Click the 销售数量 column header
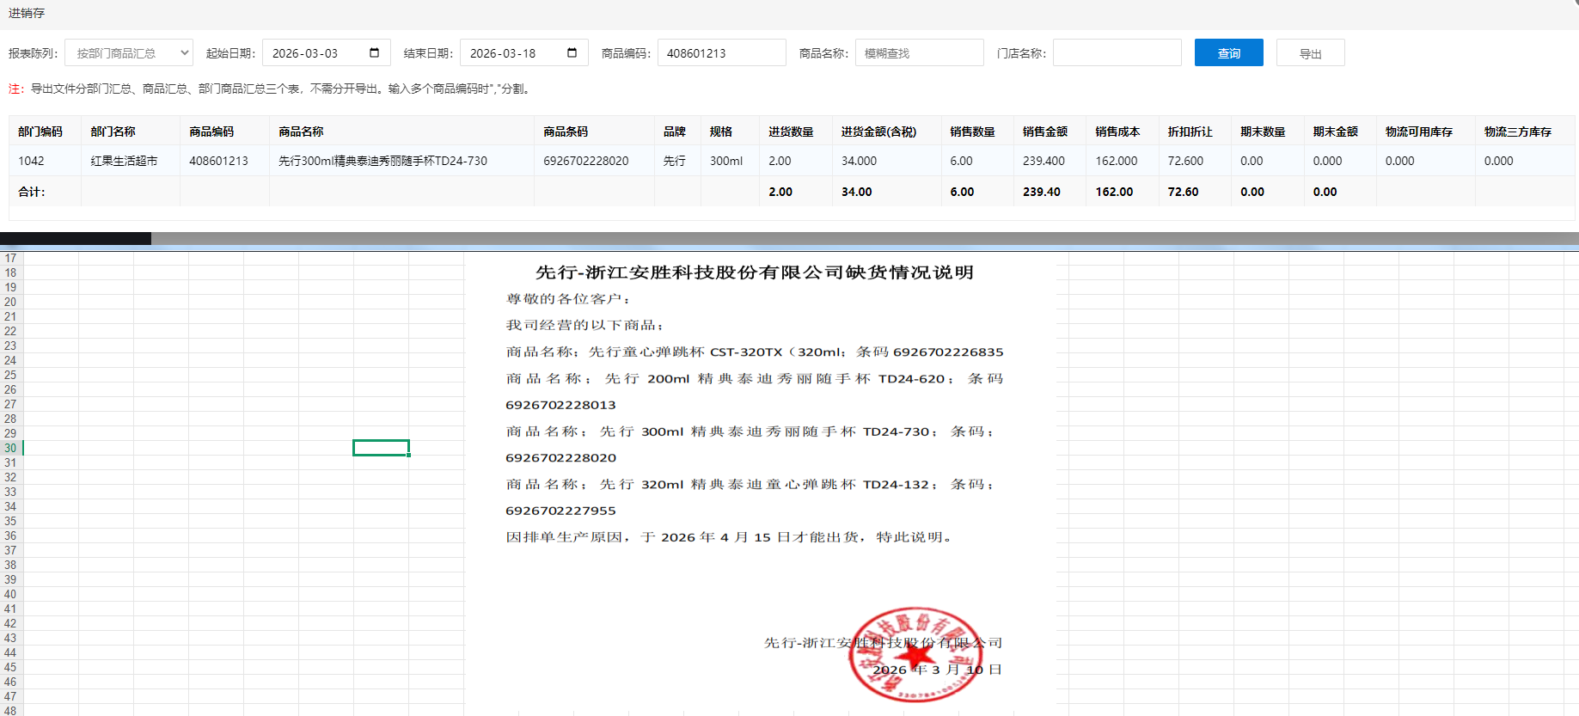Image resolution: width=1579 pixels, height=716 pixels. [x=972, y=132]
